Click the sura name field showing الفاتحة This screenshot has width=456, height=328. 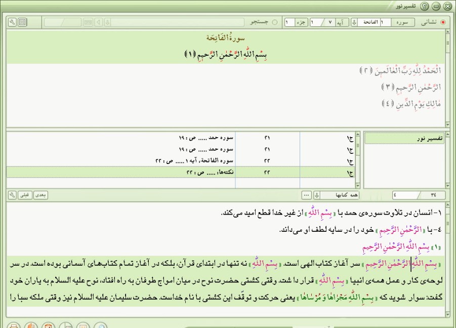368,22
